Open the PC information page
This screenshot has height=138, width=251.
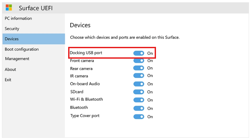[18, 19]
